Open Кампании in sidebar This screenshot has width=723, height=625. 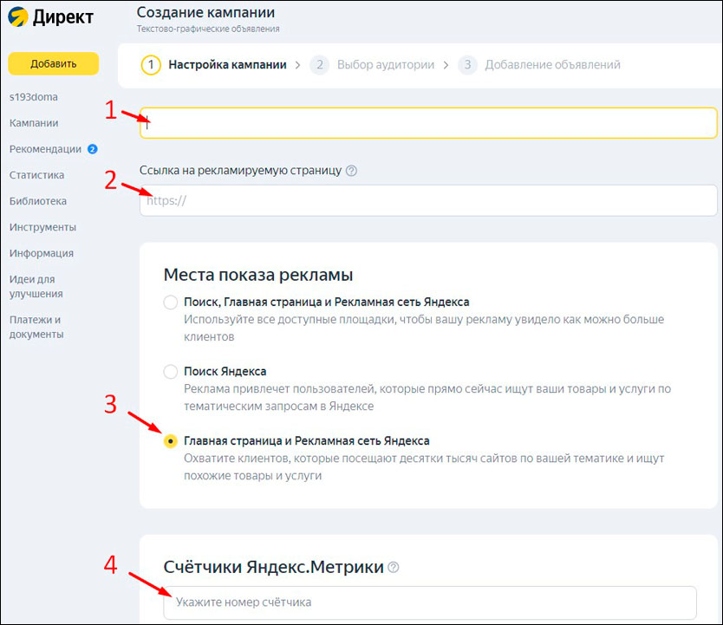tap(34, 123)
